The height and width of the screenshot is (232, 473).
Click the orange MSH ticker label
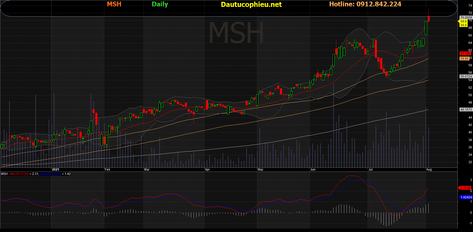coord(114,4)
